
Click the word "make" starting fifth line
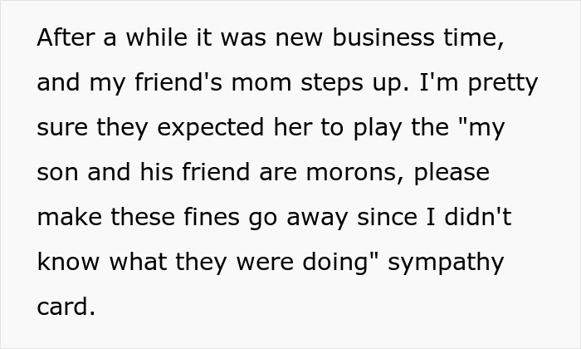click(x=69, y=219)
